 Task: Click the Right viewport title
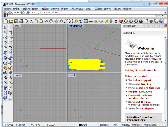coord(72,75)
